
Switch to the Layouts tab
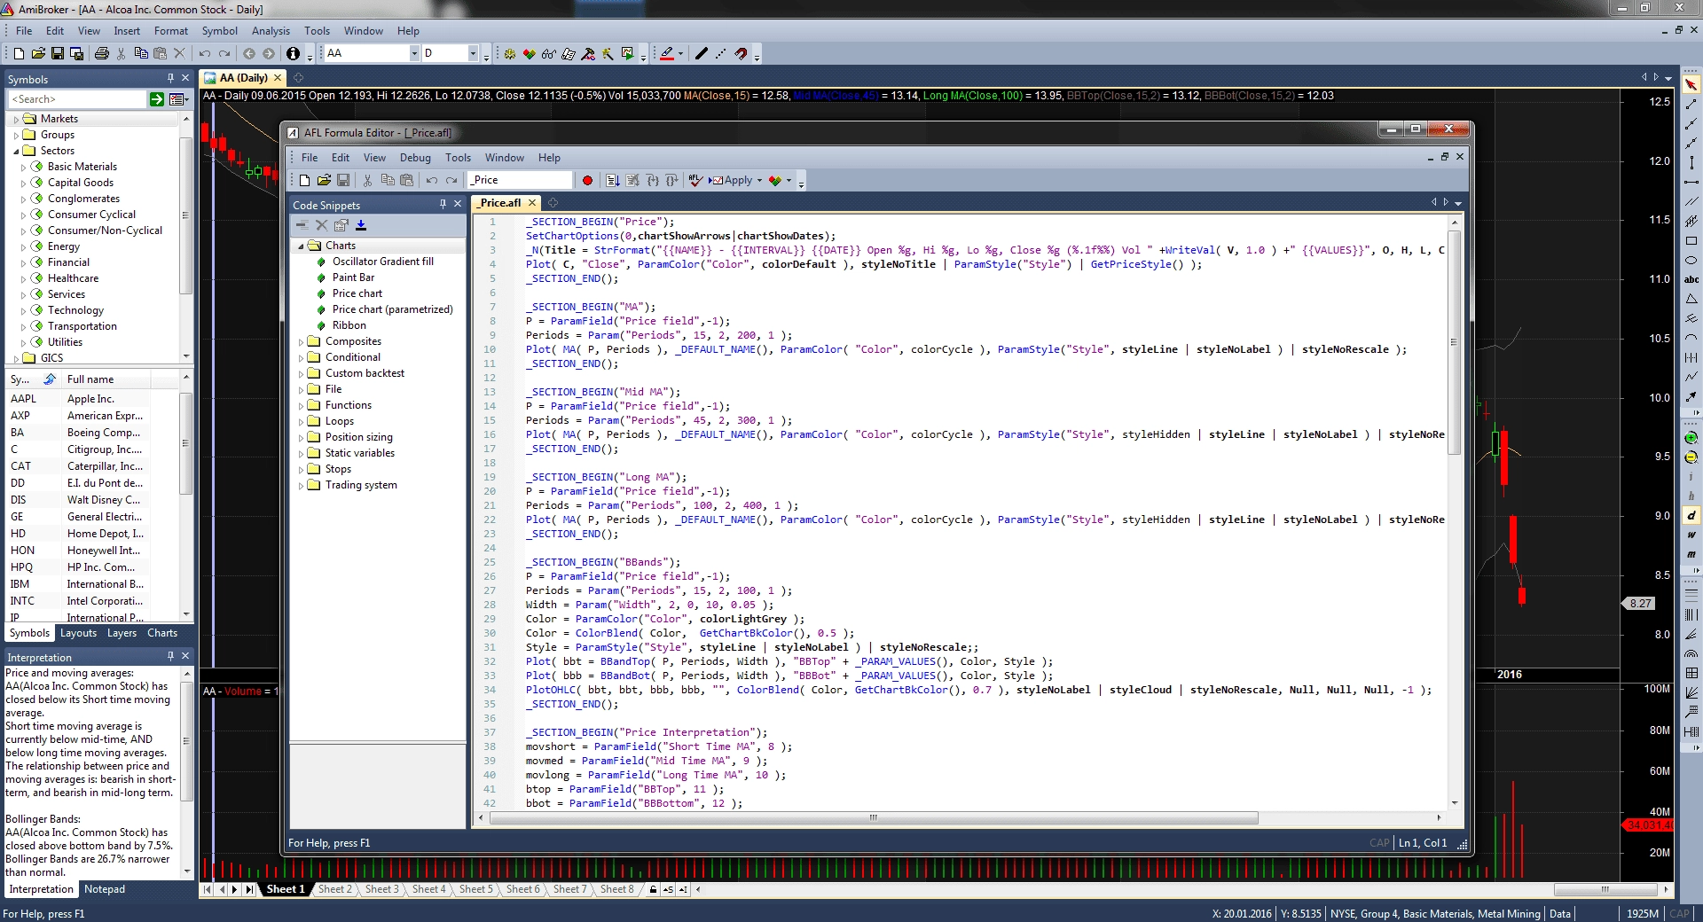pyautogui.click(x=78, y=633)
